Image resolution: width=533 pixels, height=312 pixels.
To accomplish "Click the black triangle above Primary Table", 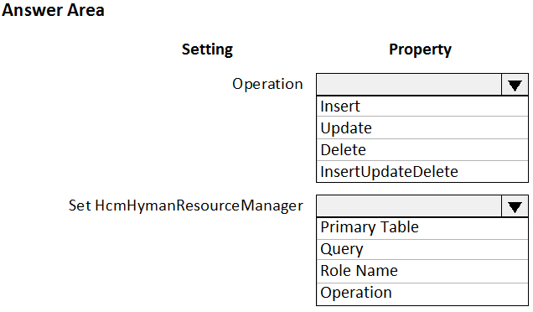I will coord(515,207).
